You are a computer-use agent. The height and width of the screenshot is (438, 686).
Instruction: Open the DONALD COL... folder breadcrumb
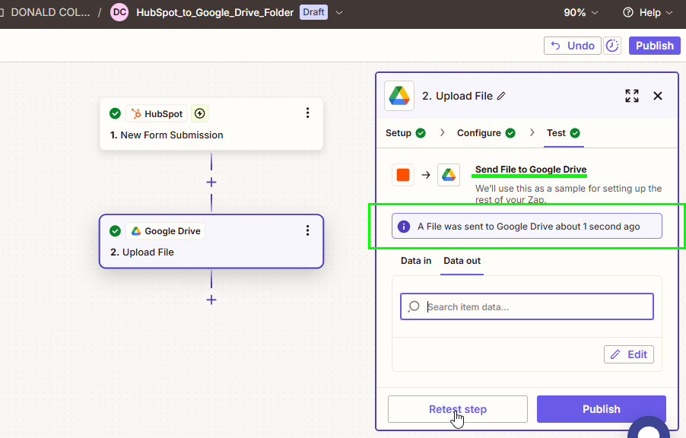click(x=50, y=12)
